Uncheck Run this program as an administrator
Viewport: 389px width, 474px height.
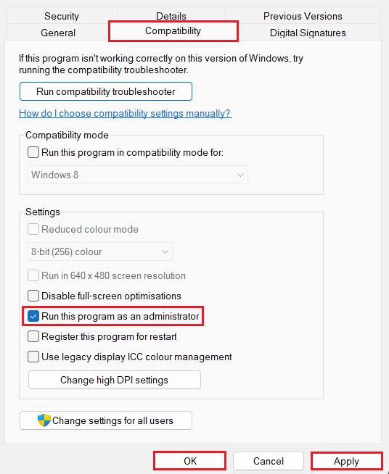pos(33,316)
